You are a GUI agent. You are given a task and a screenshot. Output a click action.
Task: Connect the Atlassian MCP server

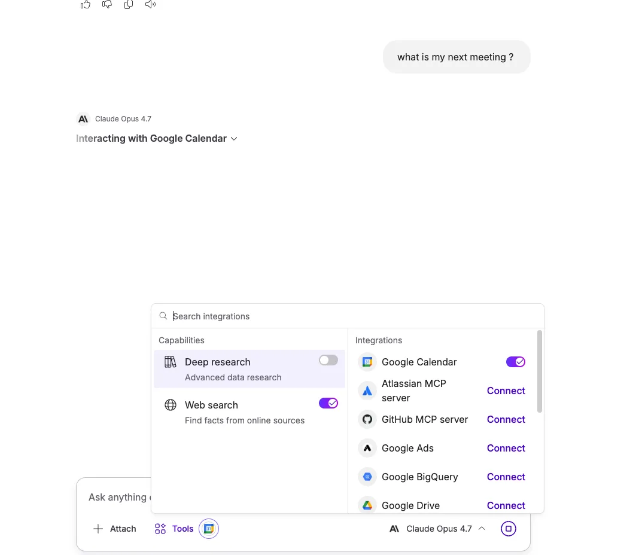coord(506,391)
